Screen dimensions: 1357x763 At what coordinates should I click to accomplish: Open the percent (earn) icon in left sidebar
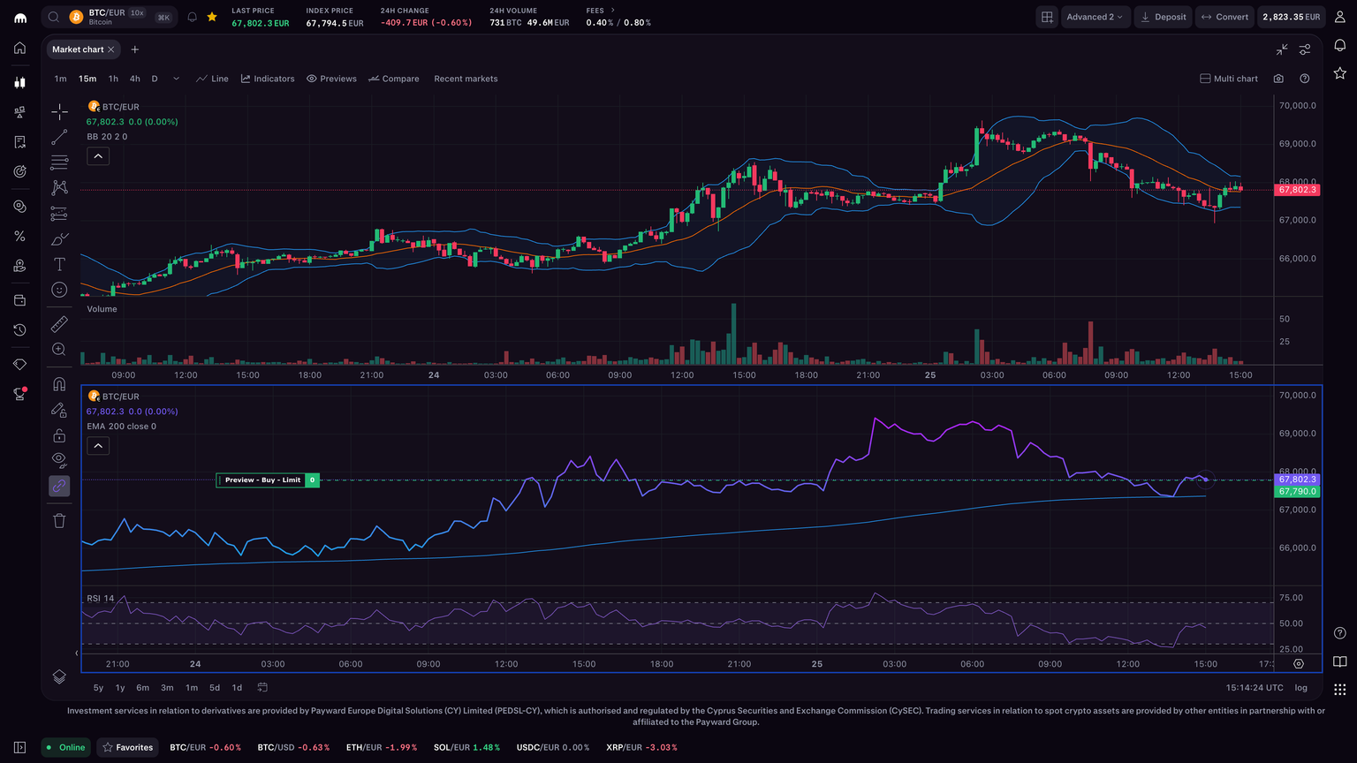(19, 236)
